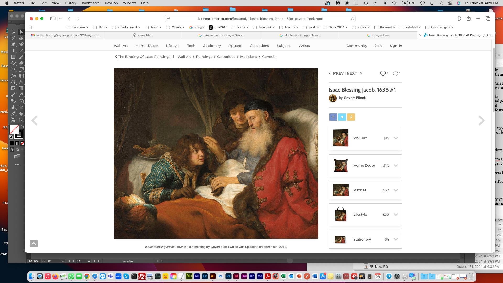The image size is (503, 283).
Task: Open History menu in menu bar
Action: (70, 3)
